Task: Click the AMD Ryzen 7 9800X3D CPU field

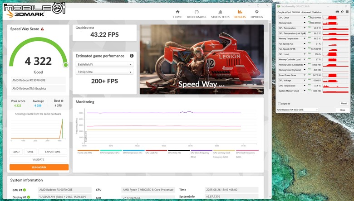Action: [148, 190]
